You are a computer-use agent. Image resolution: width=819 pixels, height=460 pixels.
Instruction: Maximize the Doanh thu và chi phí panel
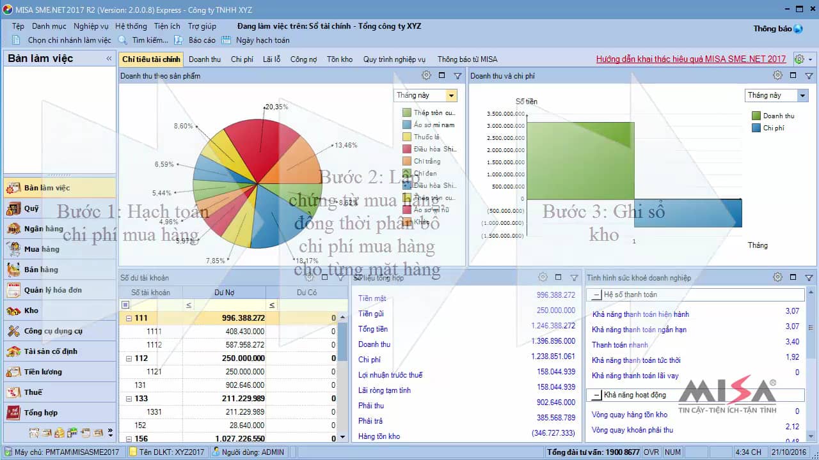[793, 75]
